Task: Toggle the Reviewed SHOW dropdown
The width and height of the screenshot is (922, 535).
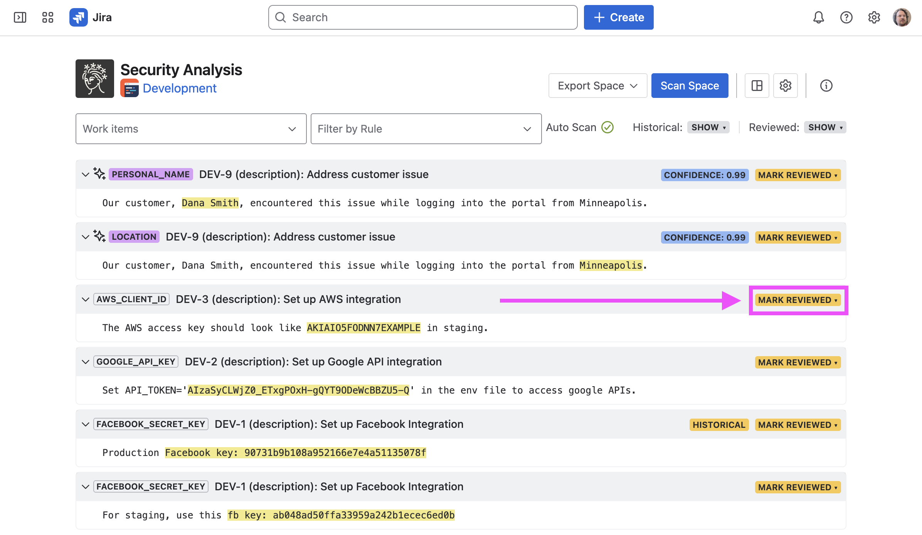Action: (825, 127)
